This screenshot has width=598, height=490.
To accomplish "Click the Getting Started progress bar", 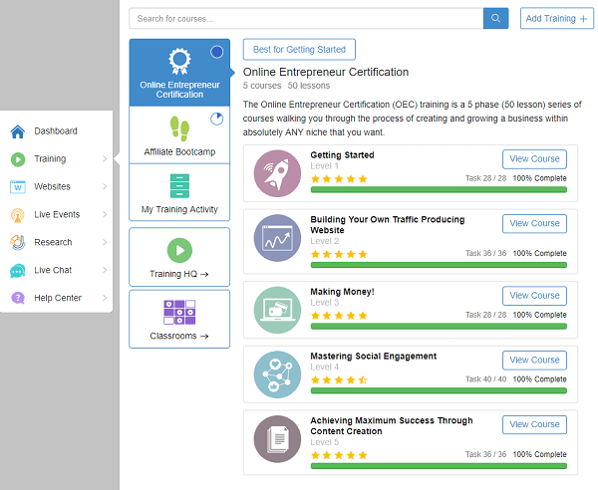I will coord(439,189).
